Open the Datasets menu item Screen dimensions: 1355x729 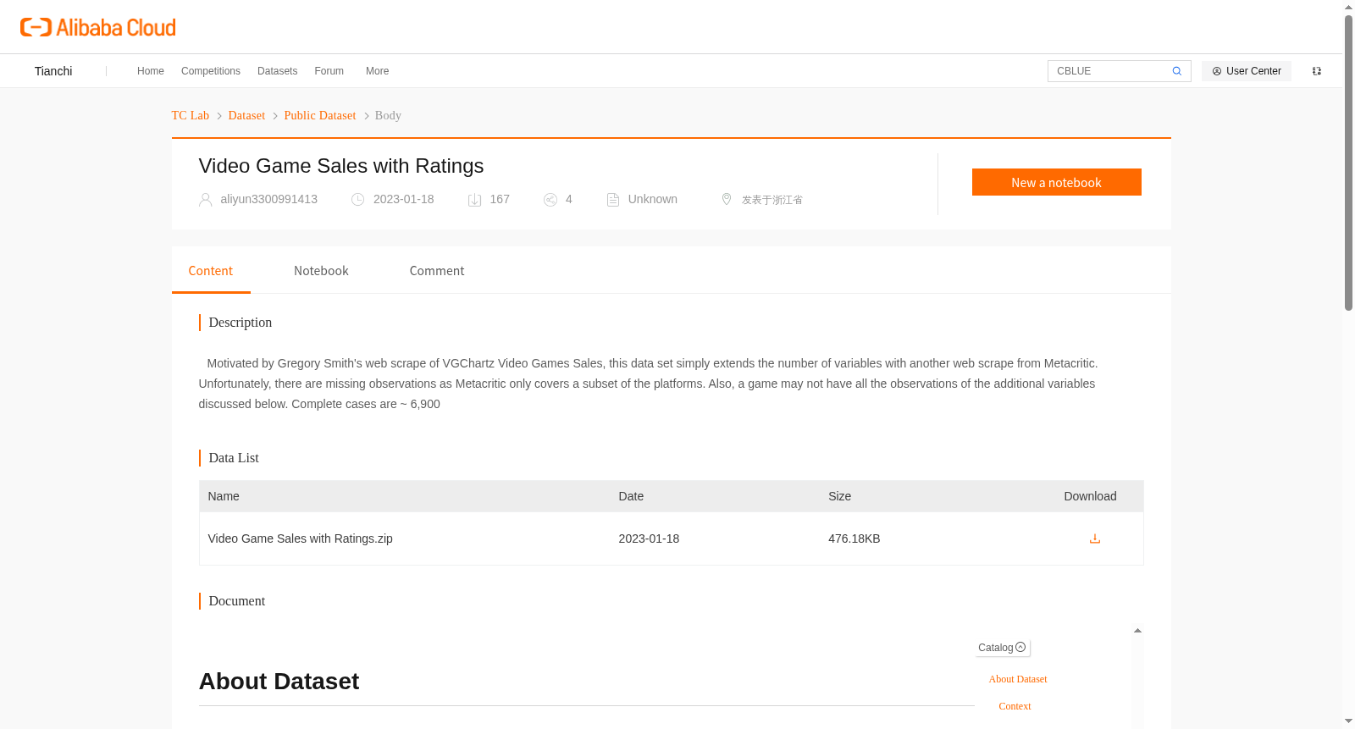[278, 71]
